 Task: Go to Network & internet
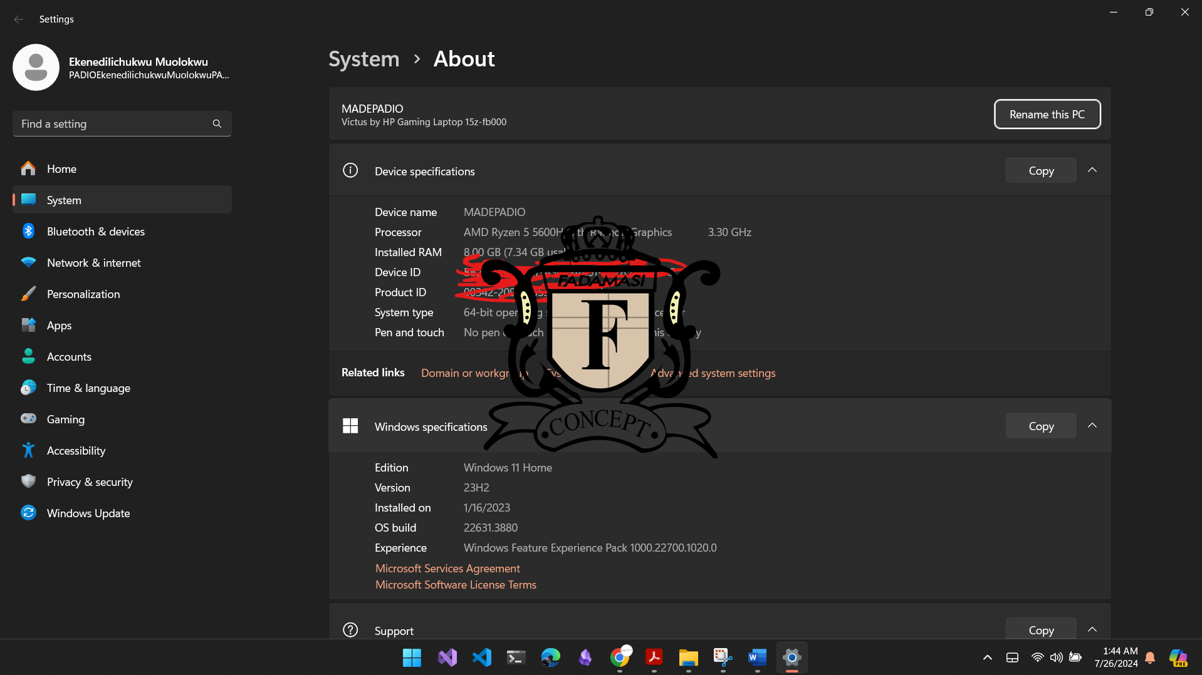coord(122,263)
